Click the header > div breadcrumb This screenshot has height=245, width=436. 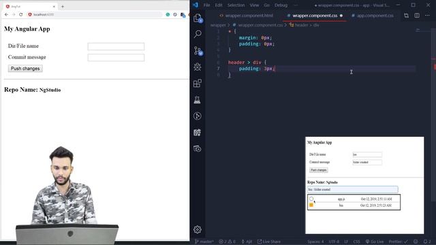tap(305, 25)
